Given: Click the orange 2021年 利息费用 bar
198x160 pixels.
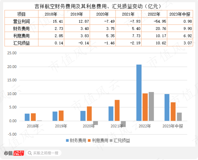Looking at the screenshot, I should pyautogui.click(x=117, y=110).
